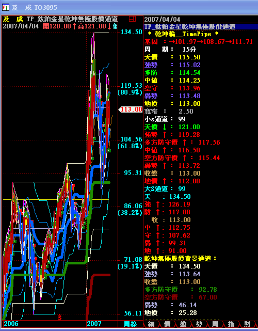
Task: Click the 中 ↑ 112.75 row
Action: [x=167, y=227]
